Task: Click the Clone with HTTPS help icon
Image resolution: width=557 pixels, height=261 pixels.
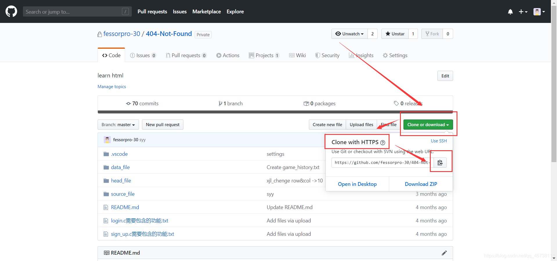Action: point(383,143)
